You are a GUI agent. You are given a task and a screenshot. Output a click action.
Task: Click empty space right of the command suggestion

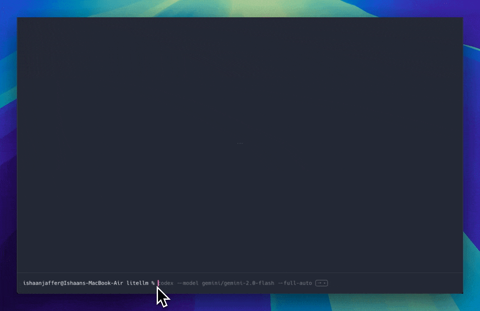tap(388, 283)
